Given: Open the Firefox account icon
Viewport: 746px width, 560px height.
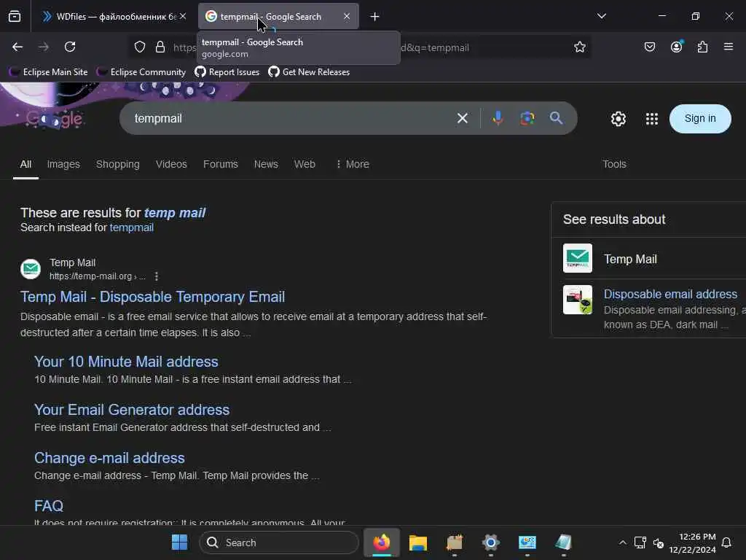Looking at the screenshot, I should coord(677,46).
